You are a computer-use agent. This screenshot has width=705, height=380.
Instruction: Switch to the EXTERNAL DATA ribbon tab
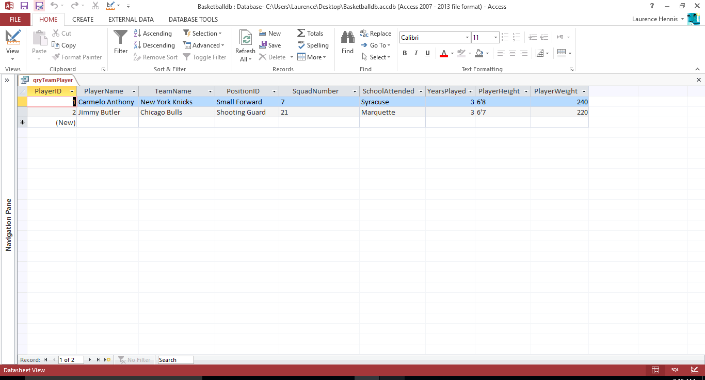coord(131,20)
